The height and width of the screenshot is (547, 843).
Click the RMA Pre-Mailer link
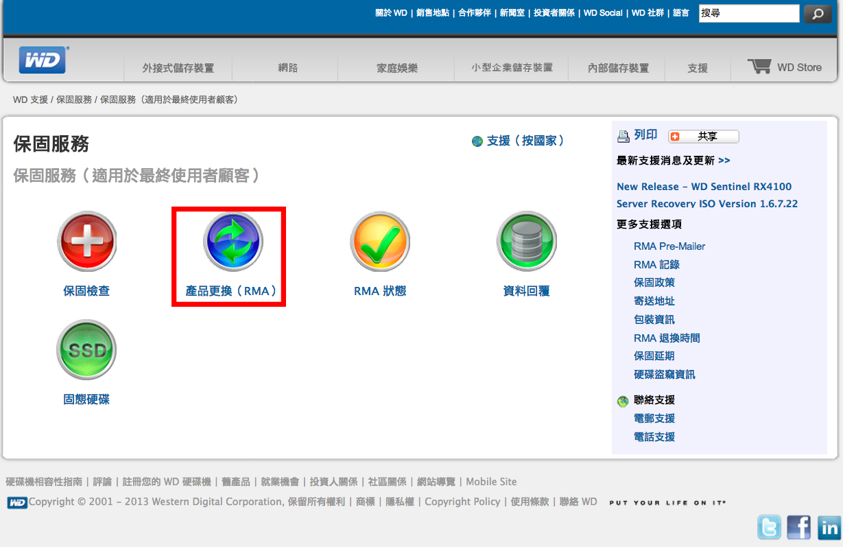[669, 246]
